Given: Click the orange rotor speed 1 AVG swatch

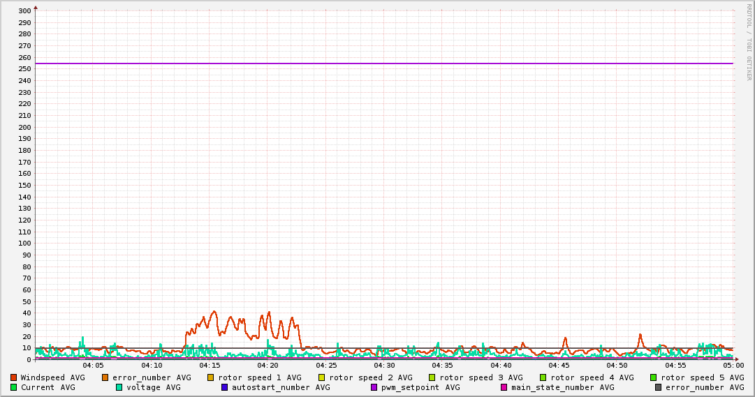Looking at the screenshot, I should [210, 377].
